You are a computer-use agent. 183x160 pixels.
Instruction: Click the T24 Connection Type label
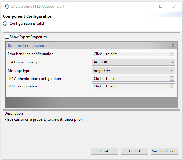(x=24, y=62)
